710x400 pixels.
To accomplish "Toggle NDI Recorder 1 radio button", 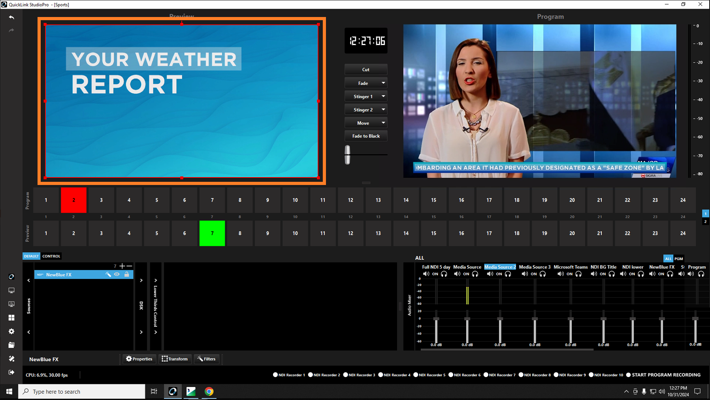I will point(275,375).
